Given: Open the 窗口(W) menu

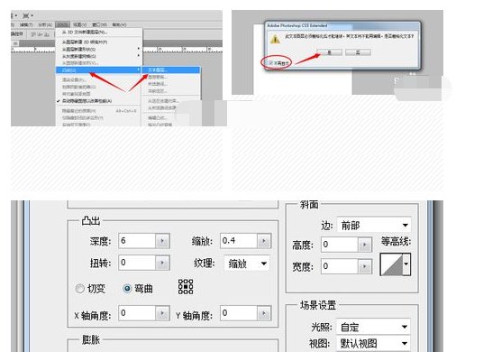Looking at the screenshot, I should tap(99, 24).
